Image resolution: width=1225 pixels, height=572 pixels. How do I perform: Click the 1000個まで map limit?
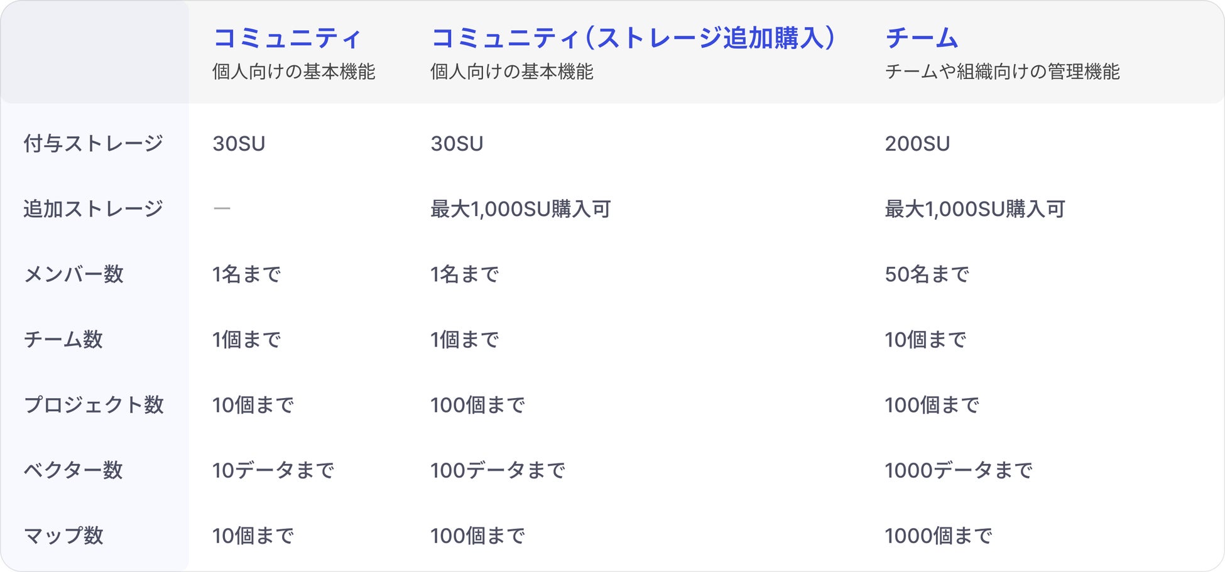coord(938,536)
